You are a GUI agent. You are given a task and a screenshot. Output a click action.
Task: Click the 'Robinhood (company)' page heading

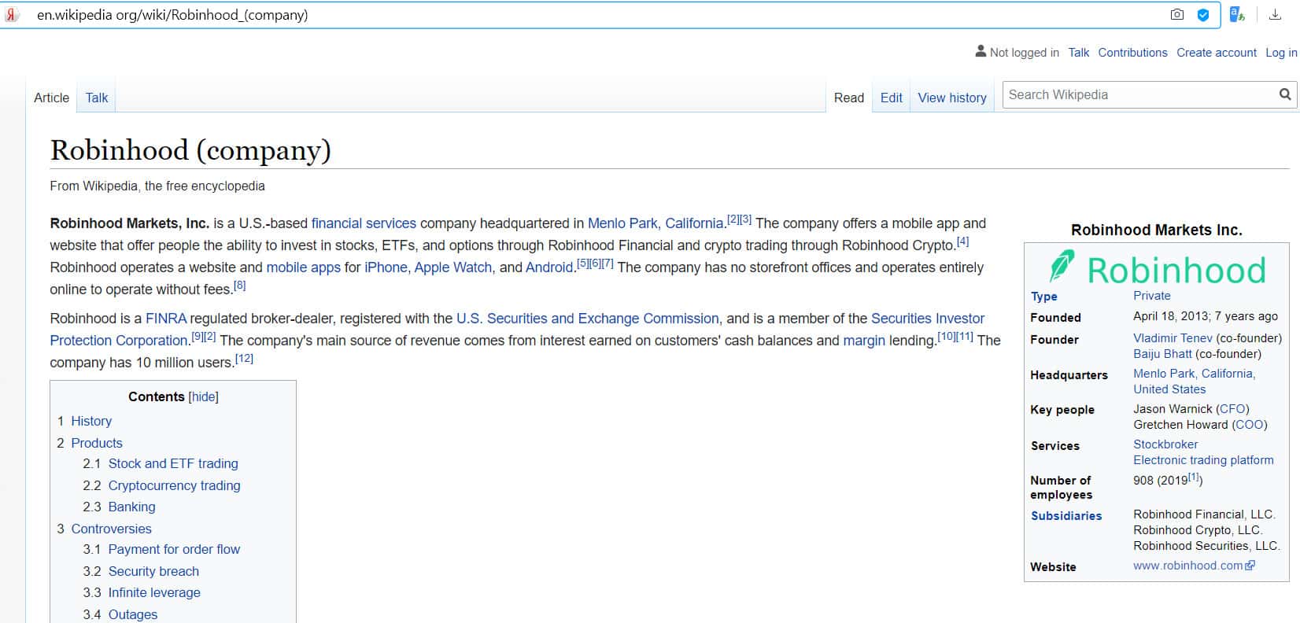(190, 150)
